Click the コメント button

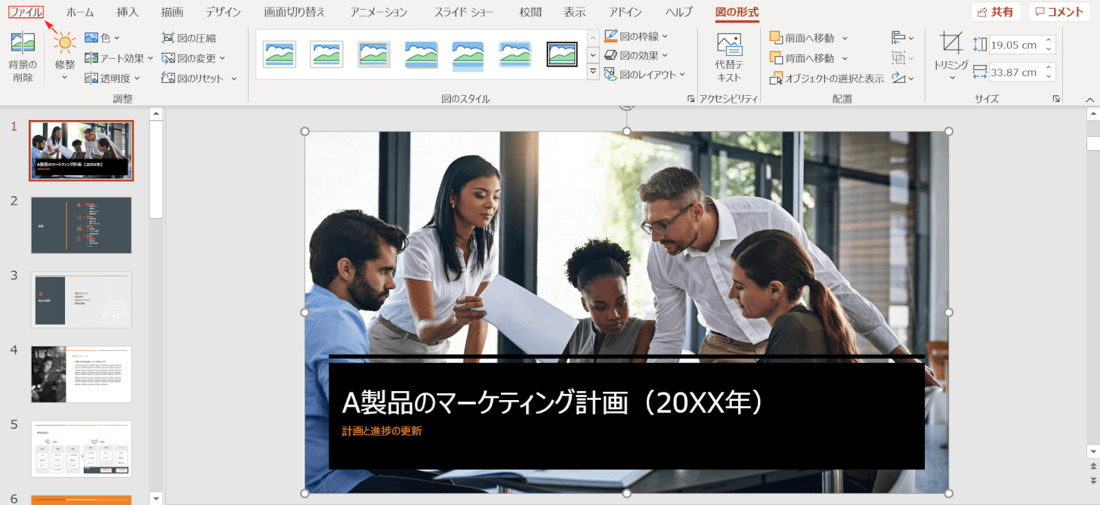pos(1058,12)
